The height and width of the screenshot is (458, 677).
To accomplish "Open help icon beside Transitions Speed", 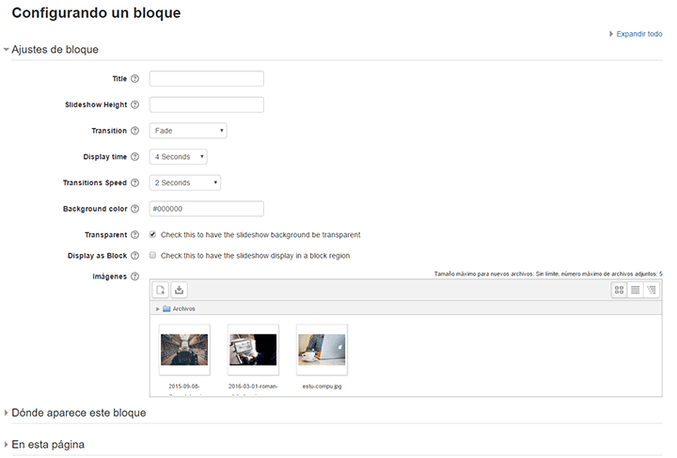I will pos(134,182).
